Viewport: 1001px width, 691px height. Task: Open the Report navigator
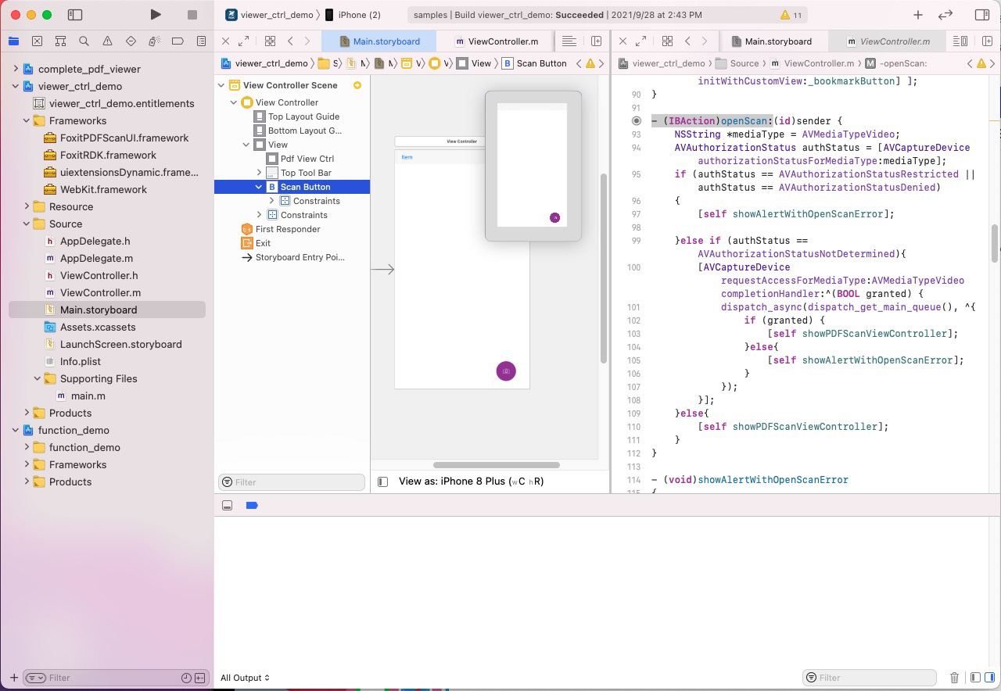(x=203, y=41)
